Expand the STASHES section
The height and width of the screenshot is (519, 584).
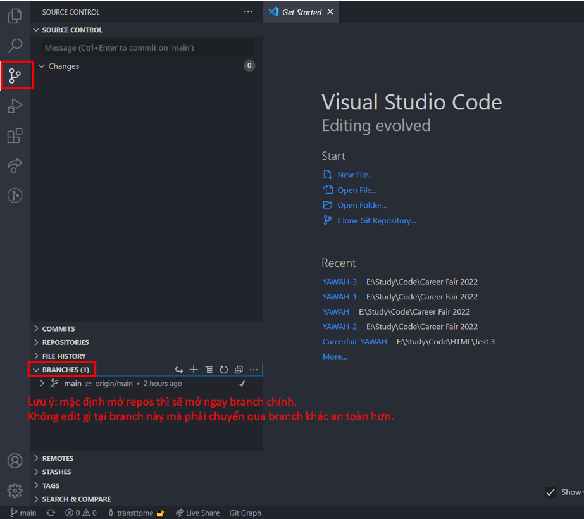coord(36,472)
